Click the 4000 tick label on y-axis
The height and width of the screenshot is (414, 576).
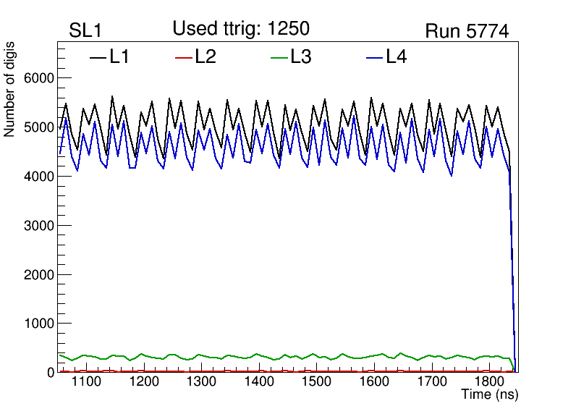[36, 177]
